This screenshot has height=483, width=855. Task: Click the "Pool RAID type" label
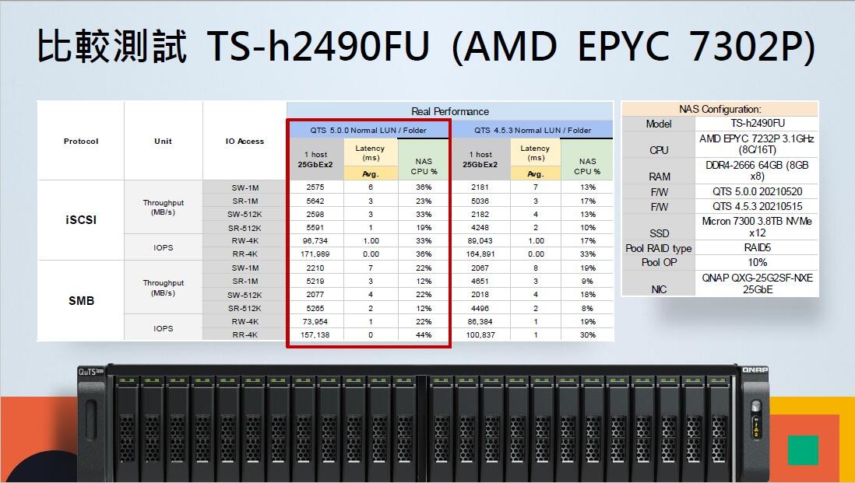click(659, 248)
